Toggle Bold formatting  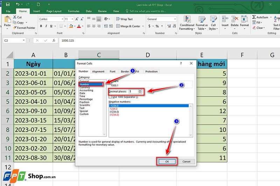tap(41, 26)
